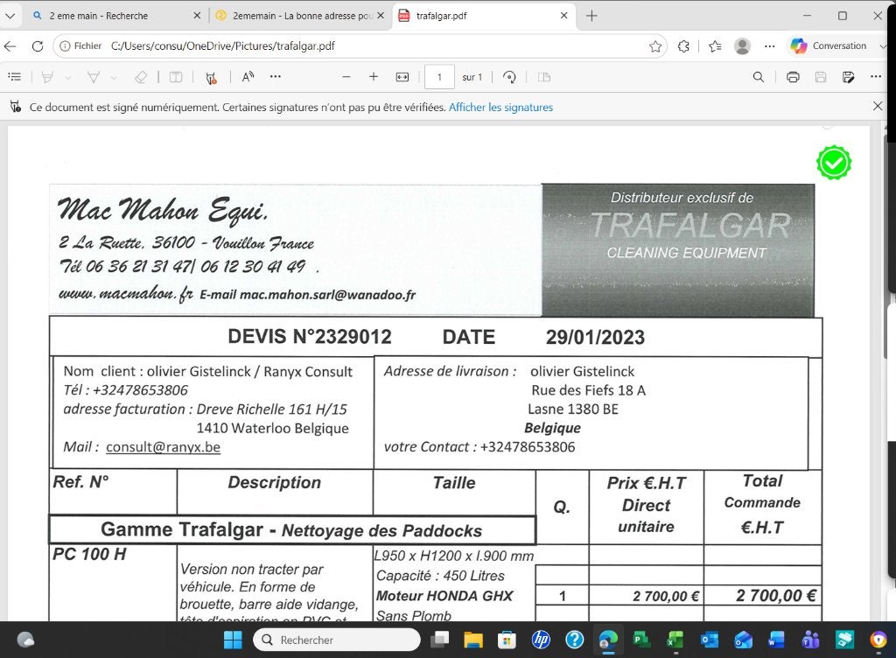This screenshot has height=658, width=896.
Task: Select the PDF highlight tool
Action: [x=48, y=77]
